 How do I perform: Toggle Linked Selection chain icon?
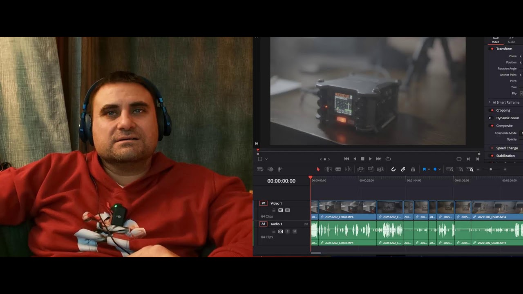[403, 169]
